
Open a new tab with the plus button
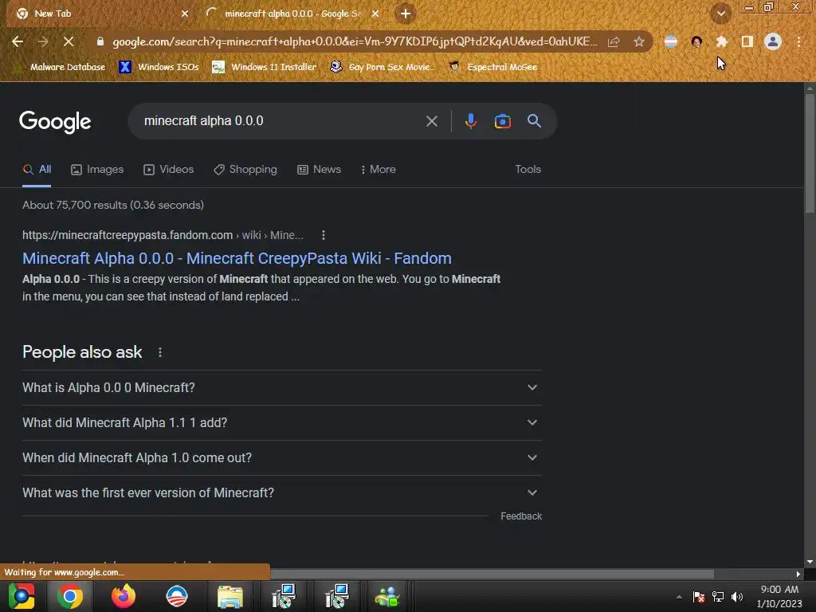pos(406,14)
